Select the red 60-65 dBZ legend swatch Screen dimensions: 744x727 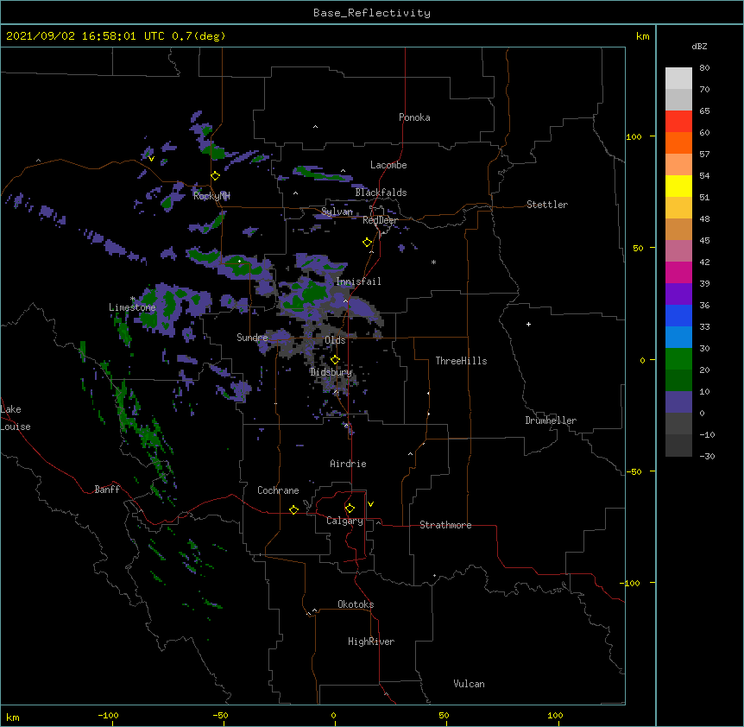pos(678,122)
